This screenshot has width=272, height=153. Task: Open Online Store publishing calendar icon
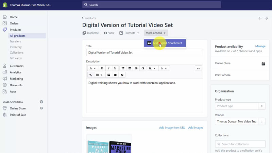point(263,64)
